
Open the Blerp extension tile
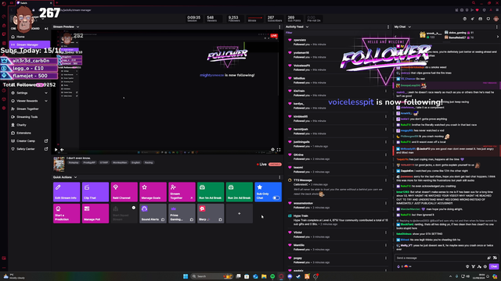[x=211, y=213]
